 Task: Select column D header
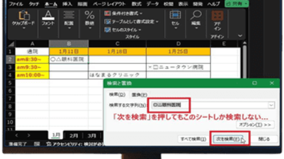coord(178,44)
